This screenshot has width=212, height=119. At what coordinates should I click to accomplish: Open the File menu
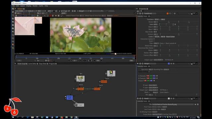(13, 6)
